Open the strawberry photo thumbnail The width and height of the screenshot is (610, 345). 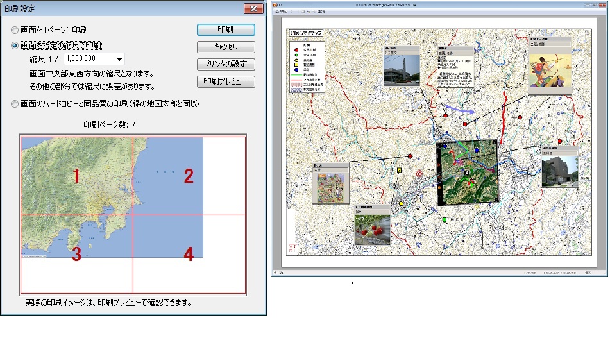click(372, 229)
